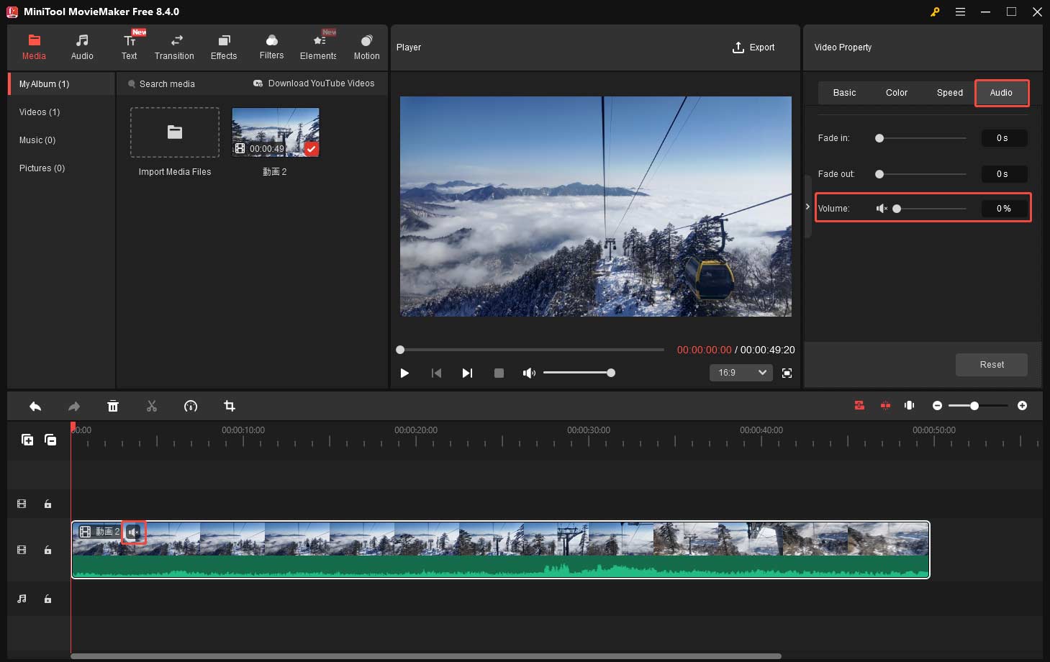The height and width of the screenshot is (662, 1050).
Task: Open the Motion effects panel
Action: 366,46
